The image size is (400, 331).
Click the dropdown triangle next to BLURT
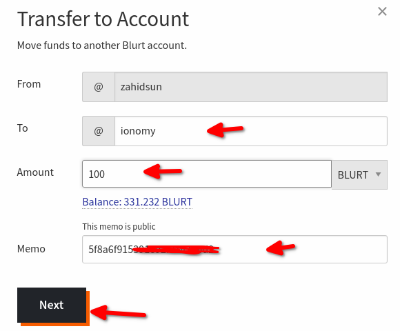pyautogui.click(x=379, y=174)
